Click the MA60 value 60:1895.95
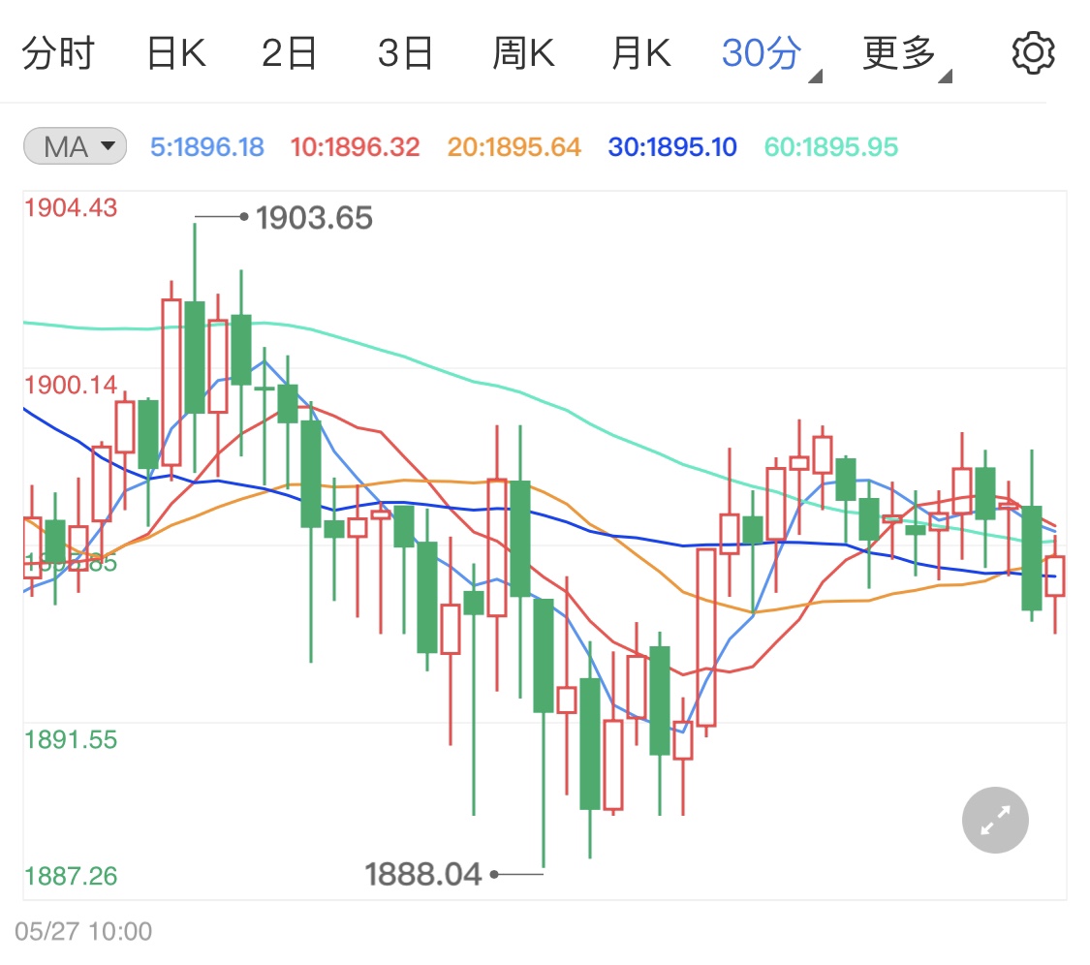The image size is (1090, 965). tap(831, 146)
